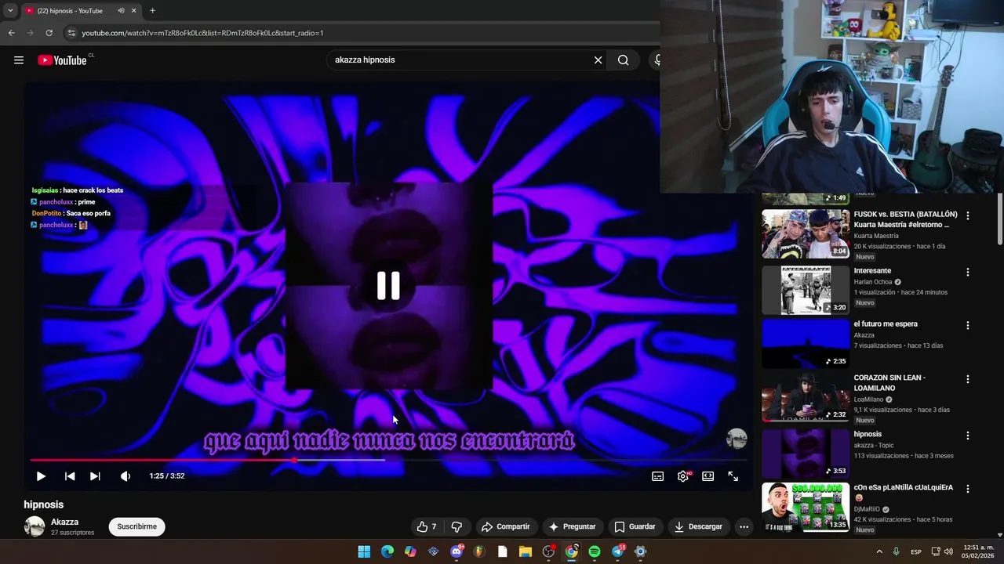Open options for 'el futuro me espera'
The height and width of the screenshot is (564, 1004).
(967, 325)
